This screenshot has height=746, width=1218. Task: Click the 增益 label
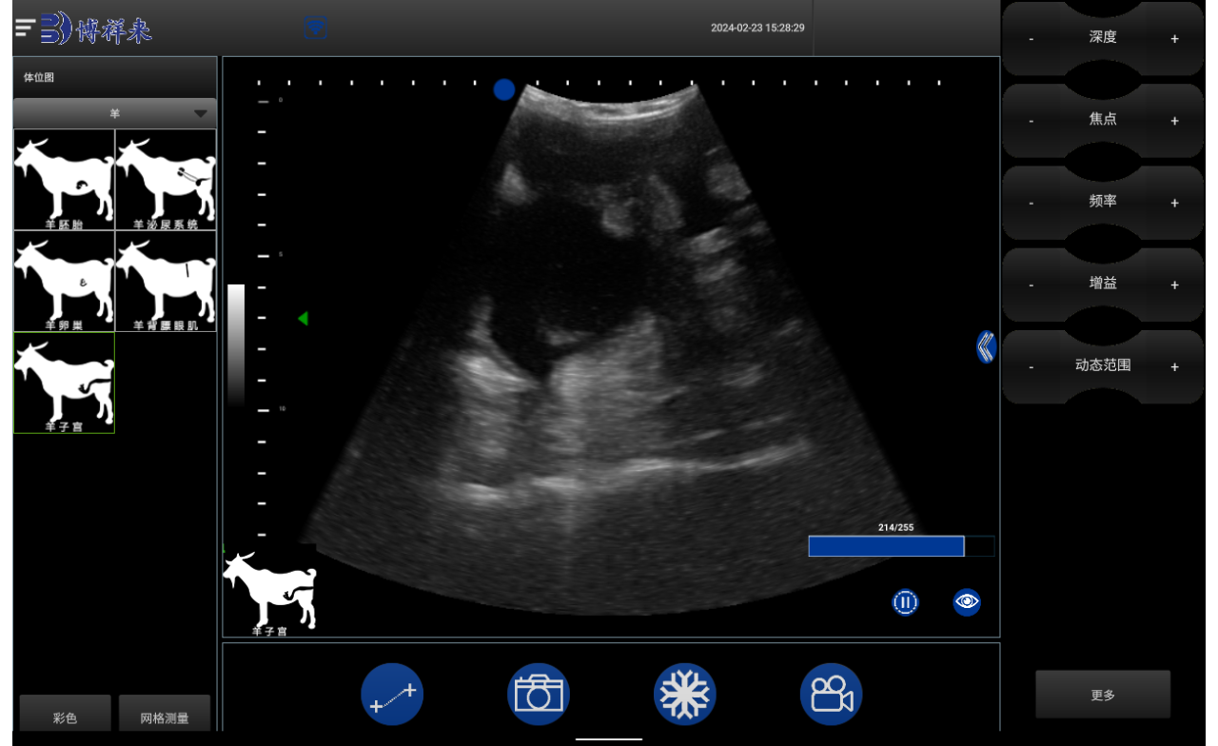(1103, 283)
